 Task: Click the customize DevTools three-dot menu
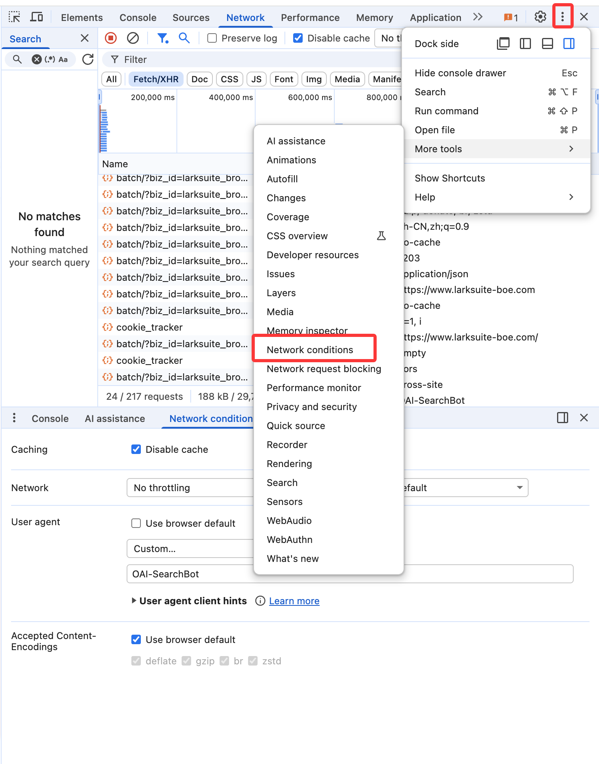(x=562, y=17)
